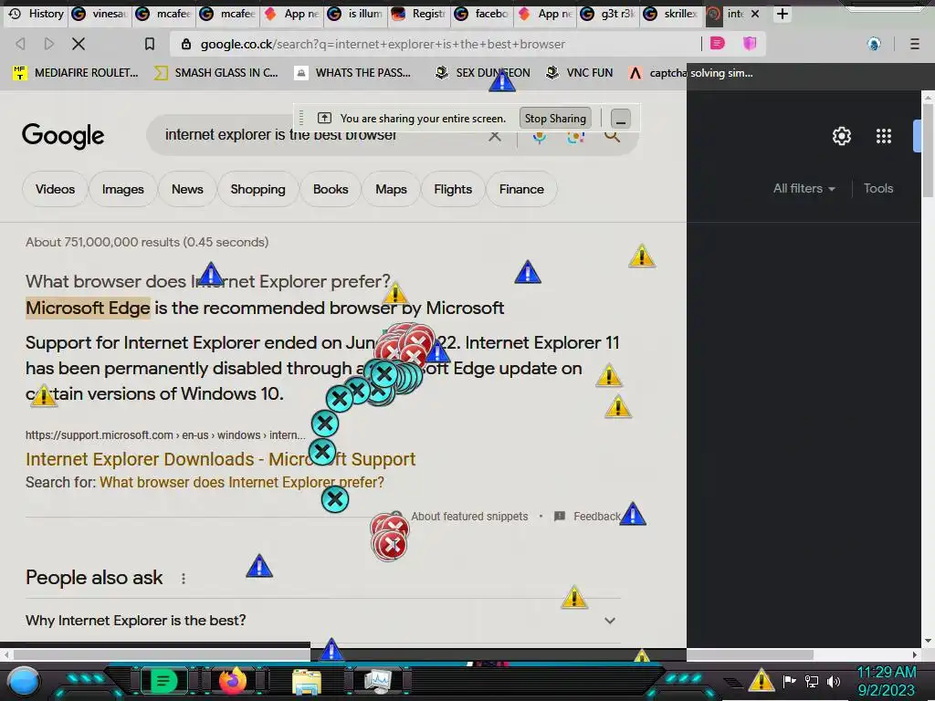The image size is (935, 701).
Task: Click the Stop Sharing button
Action: pos(555,119)
